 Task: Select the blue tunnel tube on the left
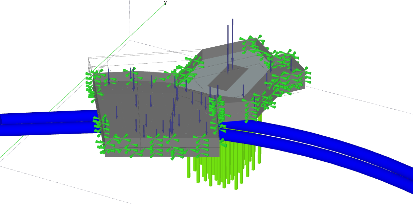pos(44,123)
